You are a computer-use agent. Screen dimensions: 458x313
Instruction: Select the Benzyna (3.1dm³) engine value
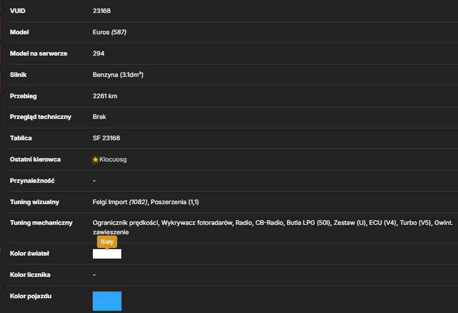pyautogui.click(x=118, y=75)
